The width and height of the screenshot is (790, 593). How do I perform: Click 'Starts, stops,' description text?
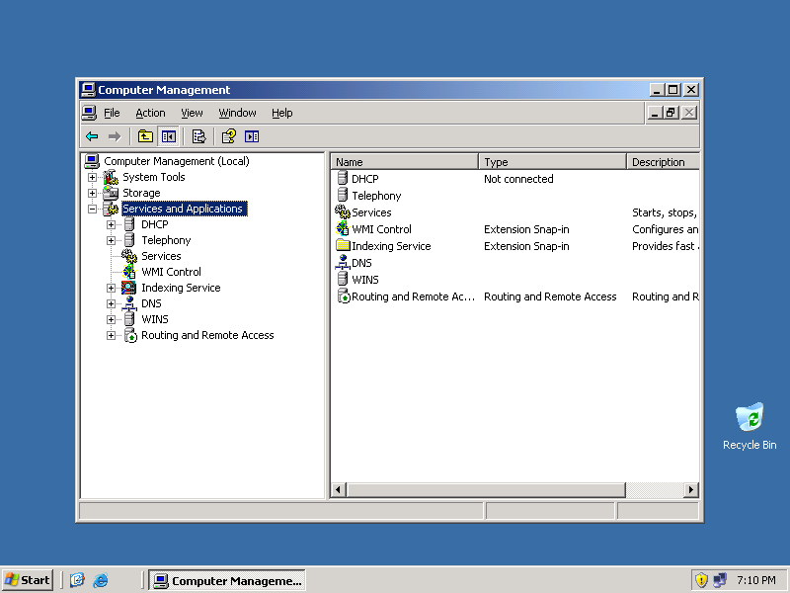pyautogui.click(x=664, y=212)
